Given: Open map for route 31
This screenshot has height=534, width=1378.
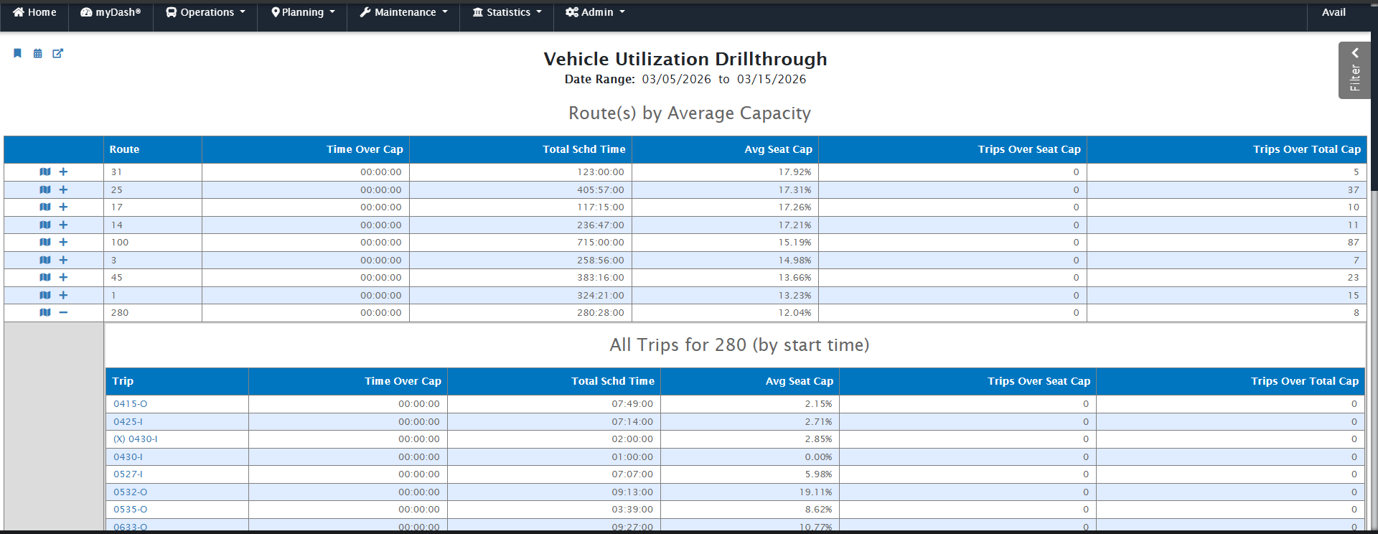Looking at the screenshot, I should pyautogui.click(x=45, y=172).
